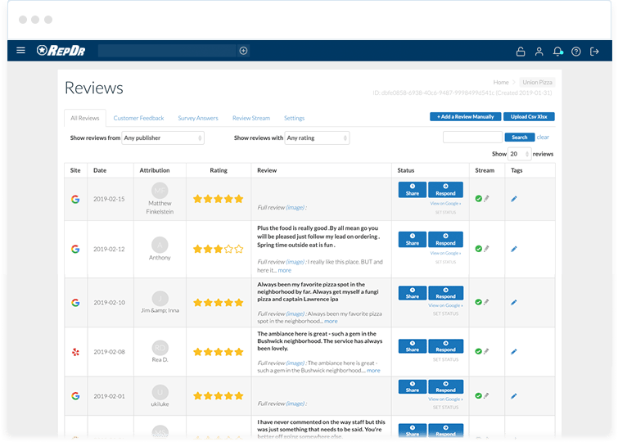Click stream pencil icon for Jim & Inna row
Viewport: 618px width, 442px height.
pos(486,302)
